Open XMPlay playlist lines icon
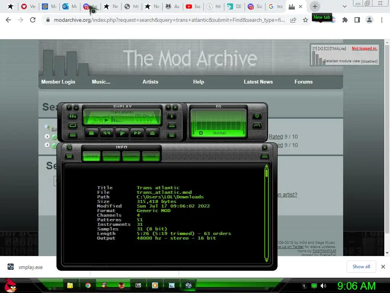 (x=172, y=135)
